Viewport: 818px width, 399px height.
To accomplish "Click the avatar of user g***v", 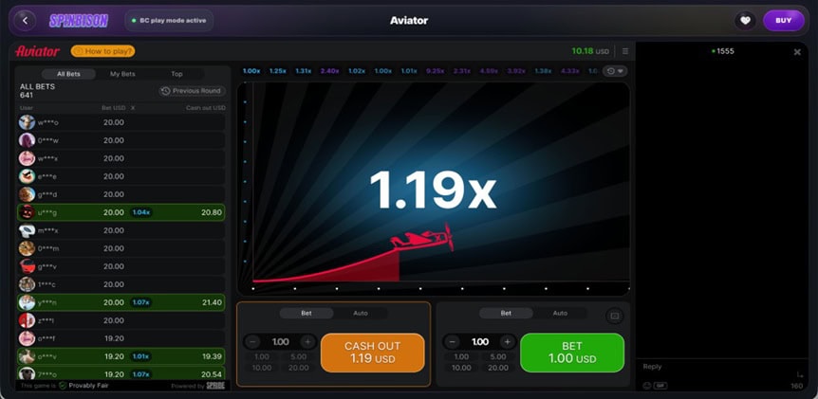I will point(28,266).
